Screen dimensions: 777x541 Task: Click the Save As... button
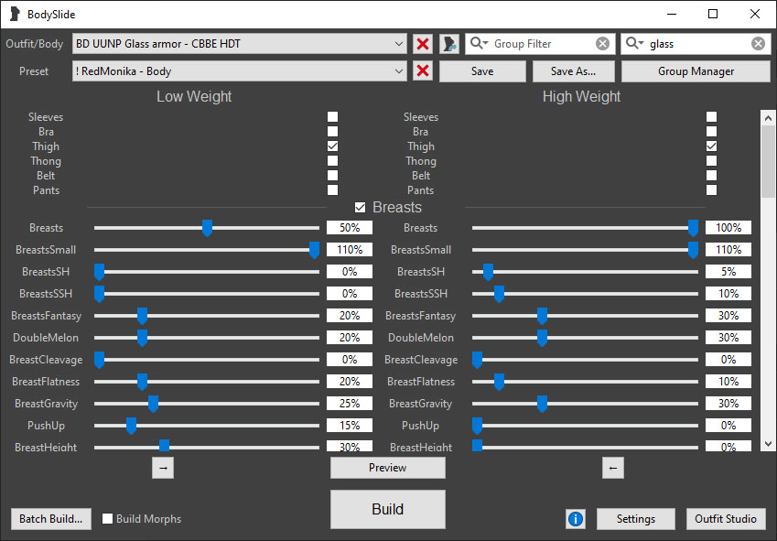[x=573, y=71]
